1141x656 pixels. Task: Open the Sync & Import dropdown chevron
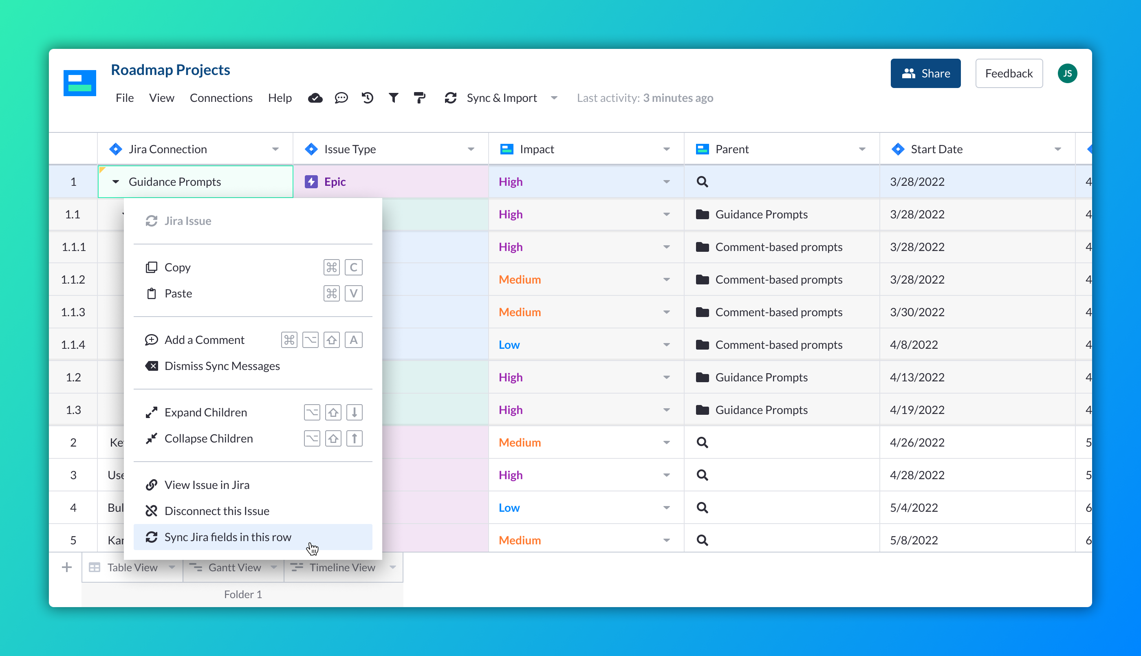click(x=554, y=98)
